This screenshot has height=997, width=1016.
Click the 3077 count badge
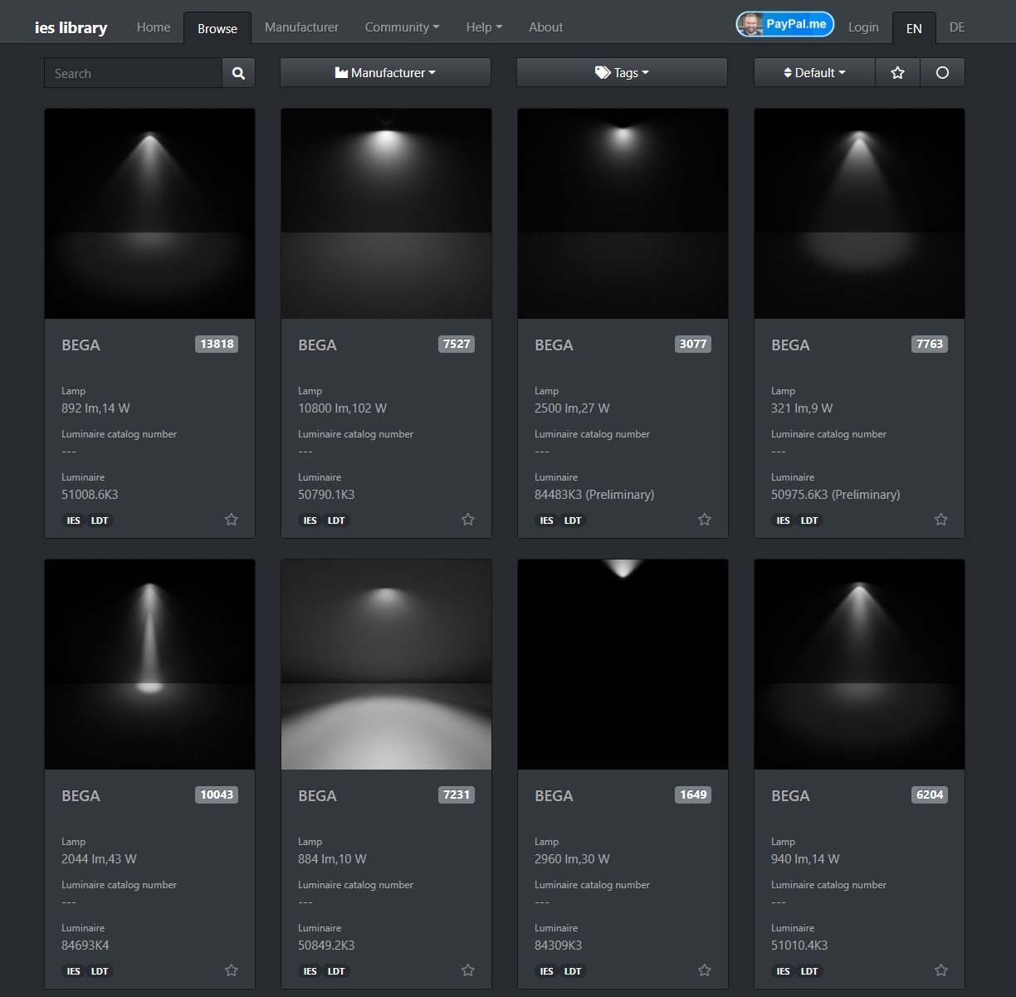point(693,344)
